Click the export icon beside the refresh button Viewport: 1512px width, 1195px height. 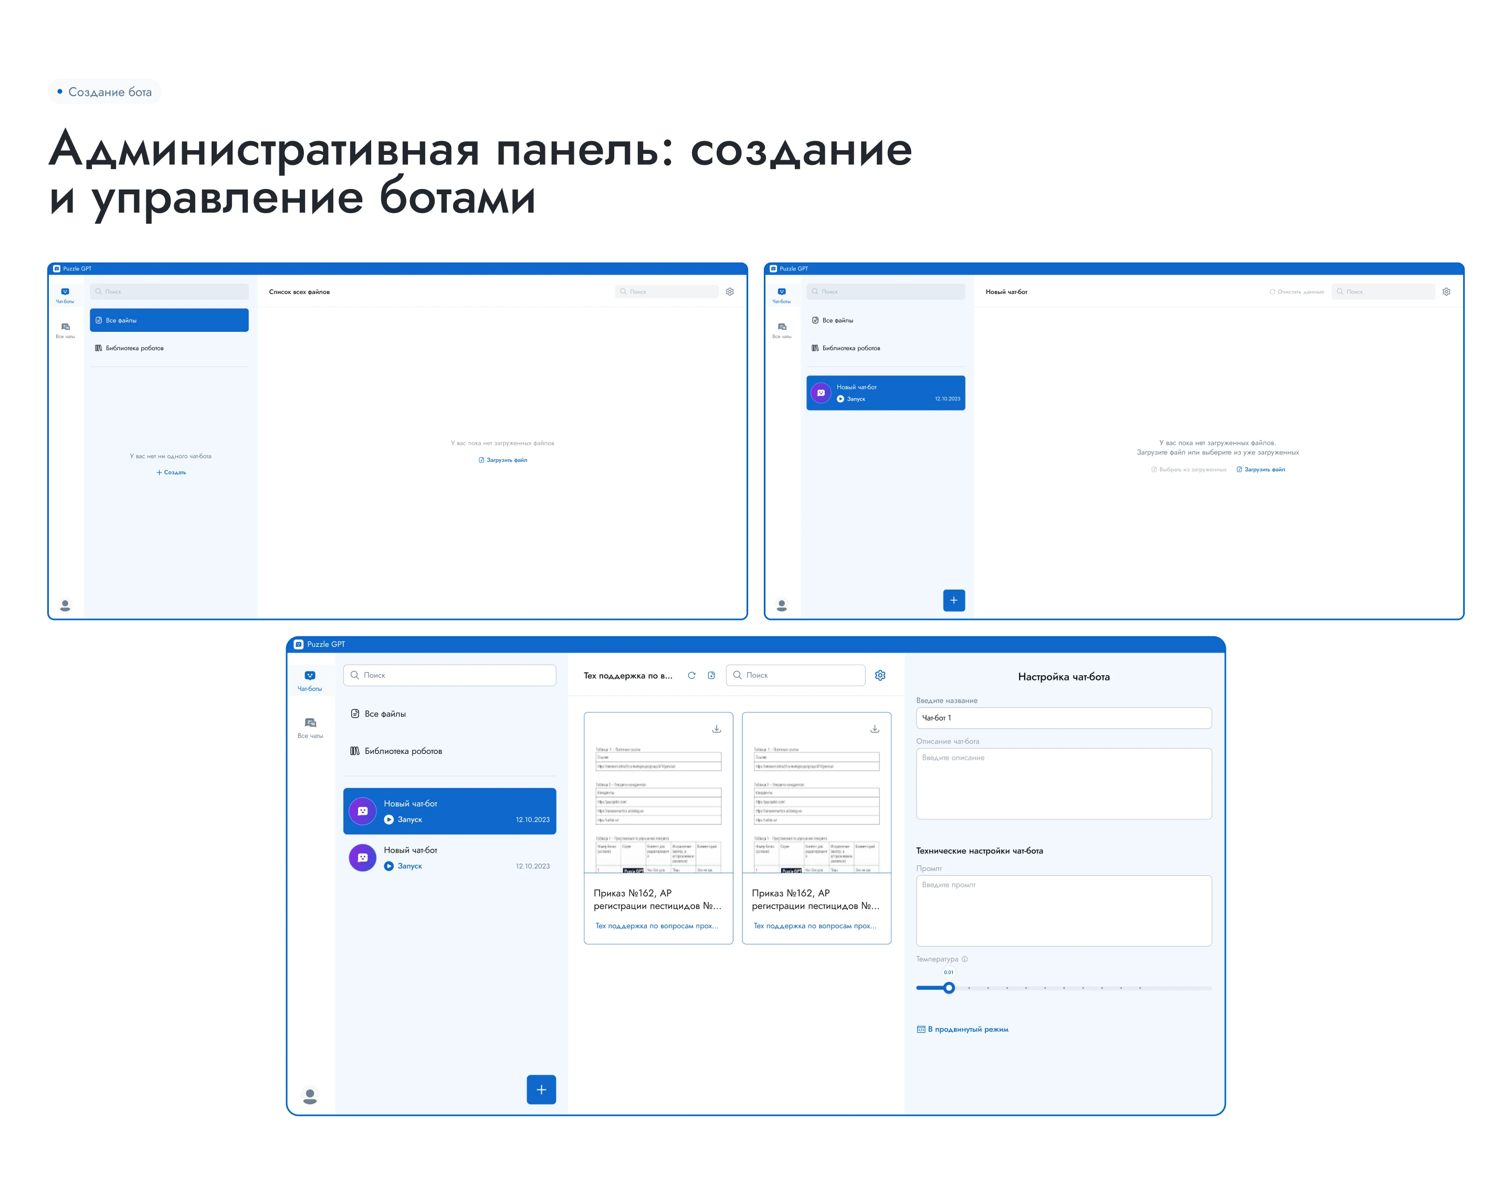point(711,675)
